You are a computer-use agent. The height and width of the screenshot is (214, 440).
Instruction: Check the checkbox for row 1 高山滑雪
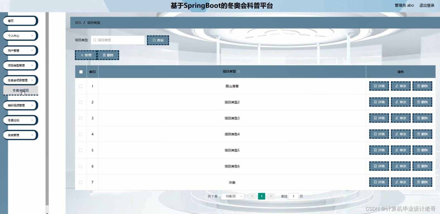(81, 86)
